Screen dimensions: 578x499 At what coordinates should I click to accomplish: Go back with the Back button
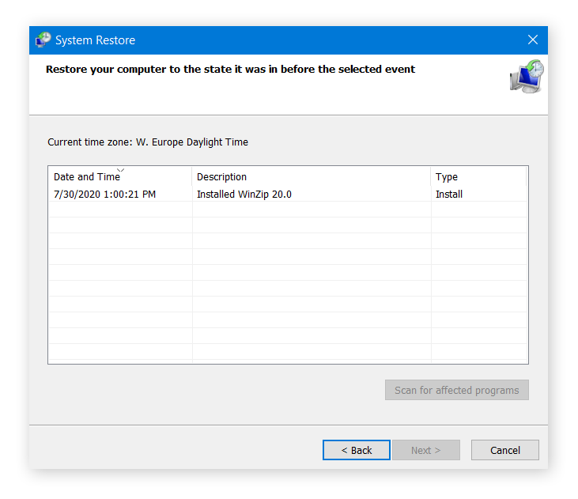pyautogui.click(x=357, y=450)
